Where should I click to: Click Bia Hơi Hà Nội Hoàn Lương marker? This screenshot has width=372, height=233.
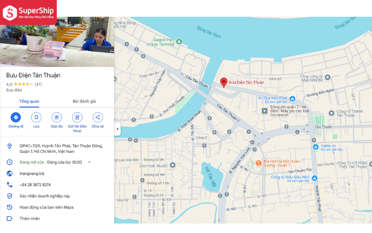pos(259,163)
